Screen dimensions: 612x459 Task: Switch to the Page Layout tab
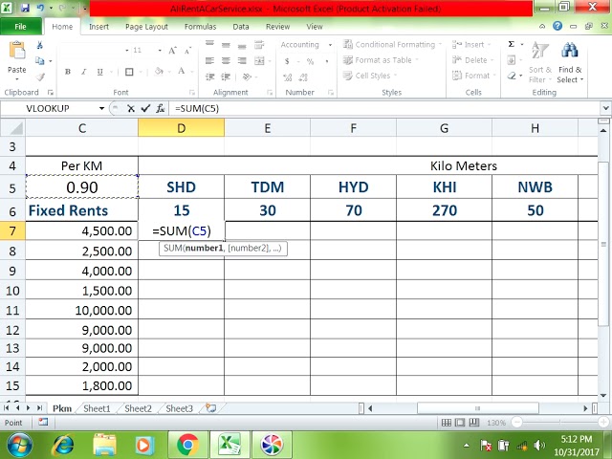click(146, 27)
